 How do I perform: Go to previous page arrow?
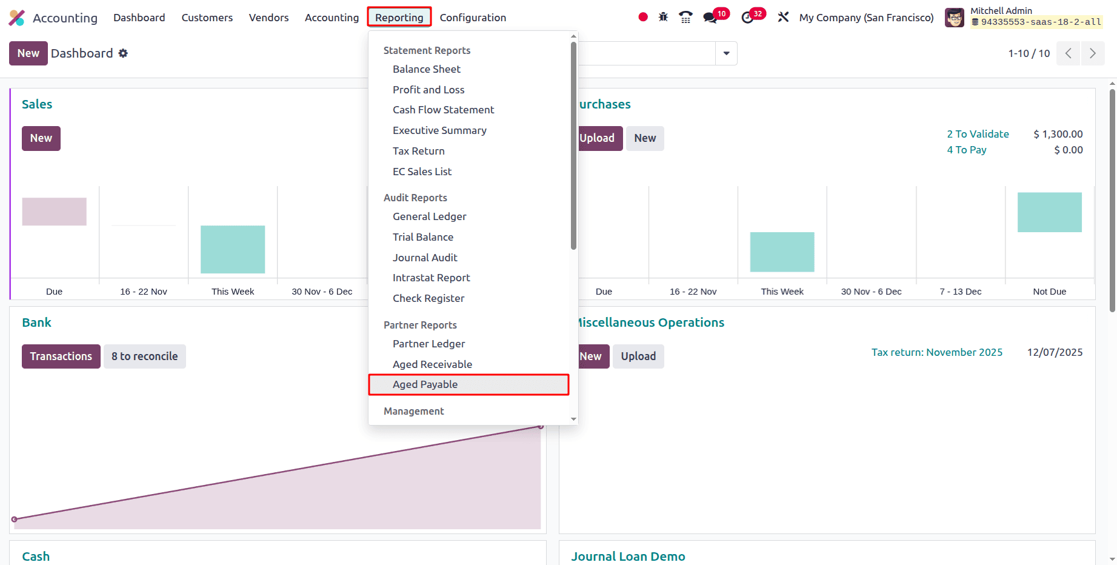tap(1068, 53)
